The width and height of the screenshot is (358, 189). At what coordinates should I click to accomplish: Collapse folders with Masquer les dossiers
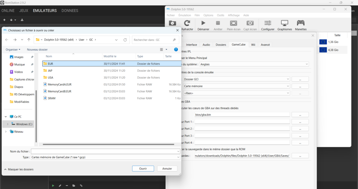[18, 169]
